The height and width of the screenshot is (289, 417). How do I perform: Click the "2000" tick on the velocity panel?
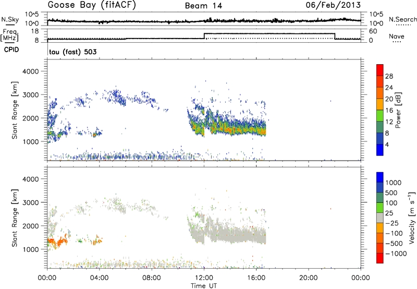[x=30, y=226]
